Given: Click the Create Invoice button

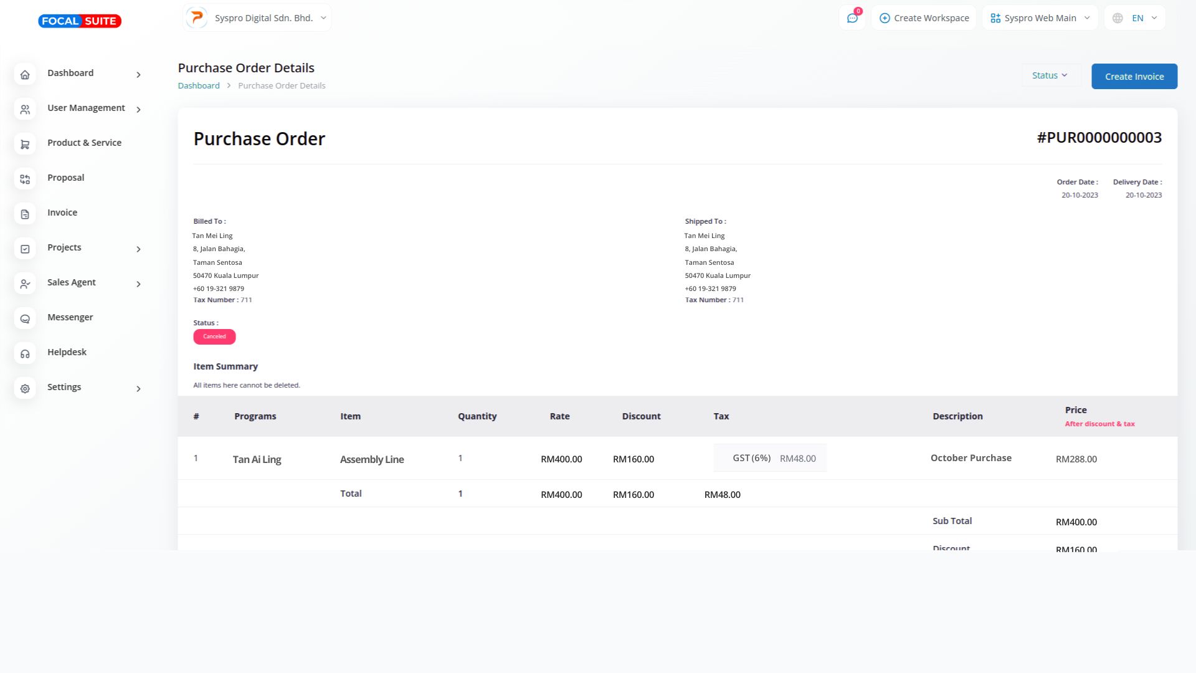Looking at the screenshot, I should click(x=1134, y=77).
